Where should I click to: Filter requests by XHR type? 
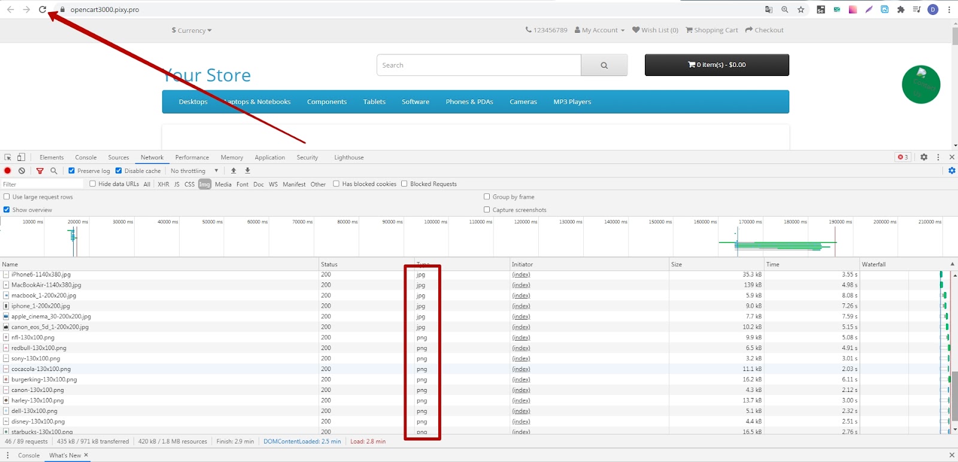163,184
